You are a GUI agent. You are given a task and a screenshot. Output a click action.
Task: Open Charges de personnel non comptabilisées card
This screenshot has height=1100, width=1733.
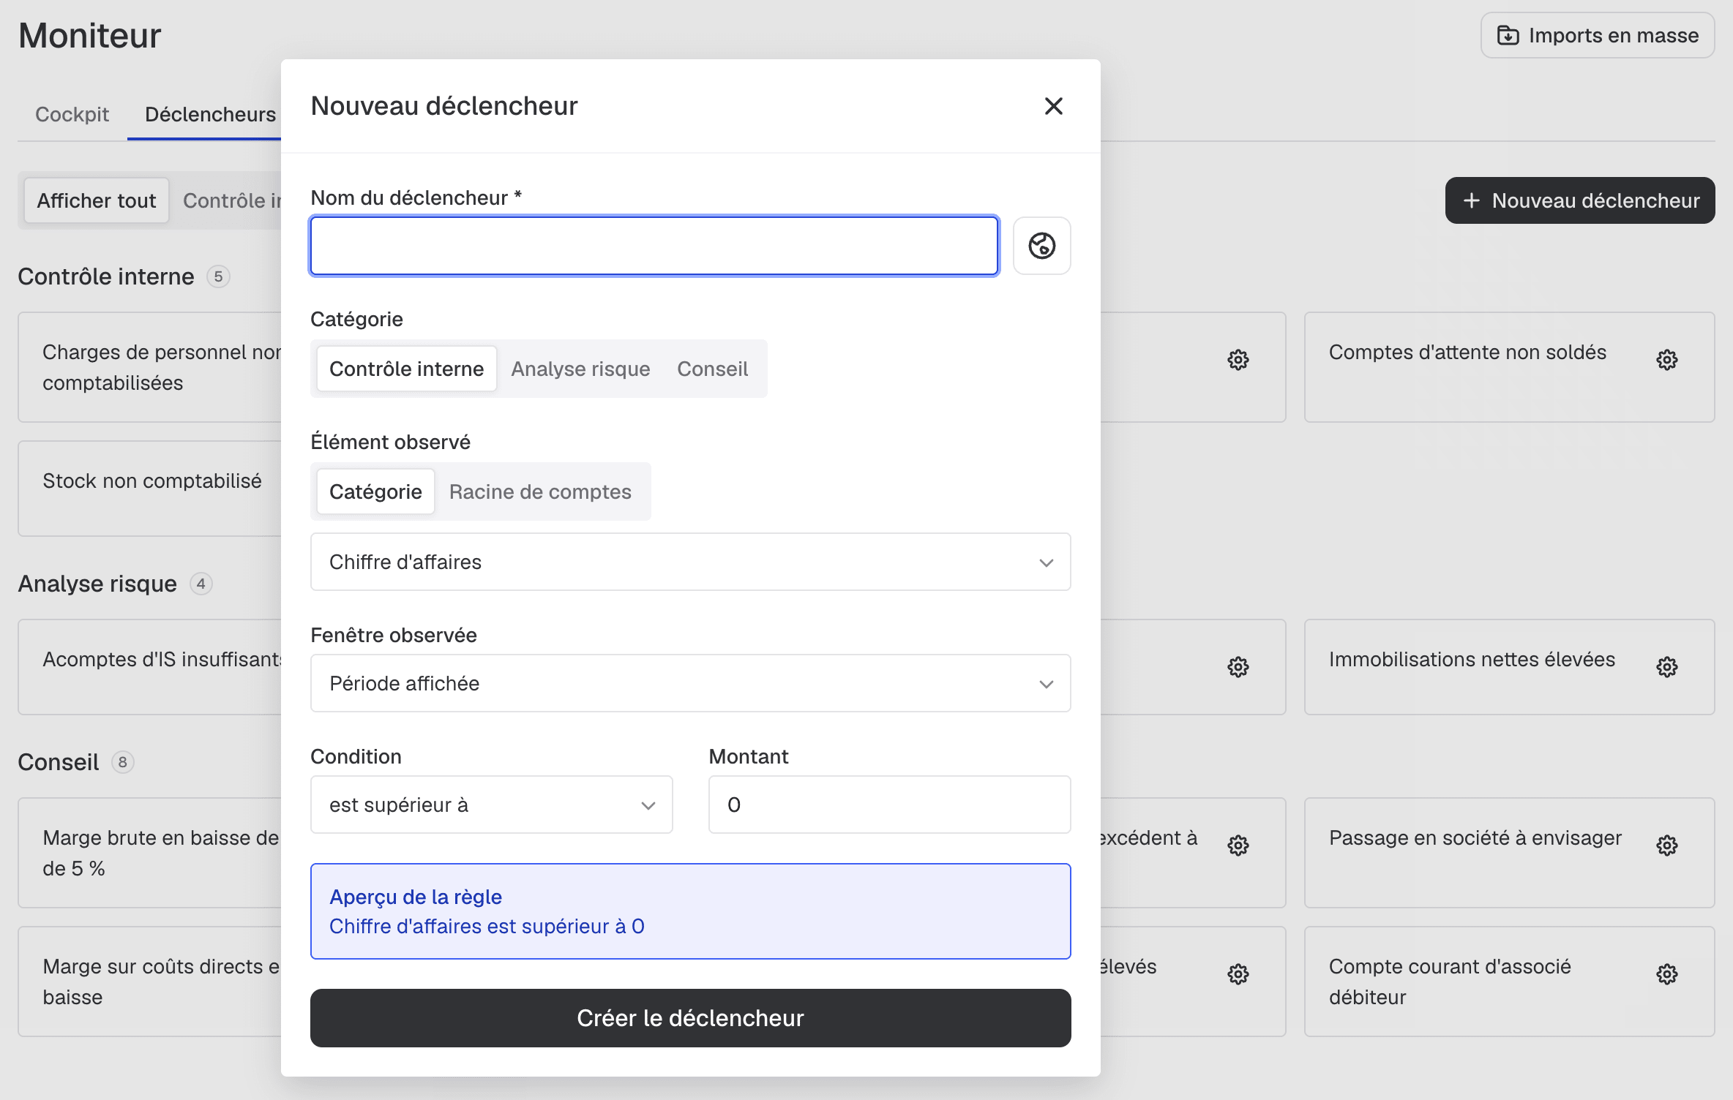pos(150,367)
